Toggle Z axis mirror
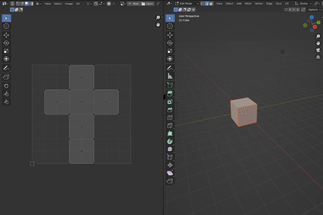Viewport: 323px width, 215px height. click(298, 10)
